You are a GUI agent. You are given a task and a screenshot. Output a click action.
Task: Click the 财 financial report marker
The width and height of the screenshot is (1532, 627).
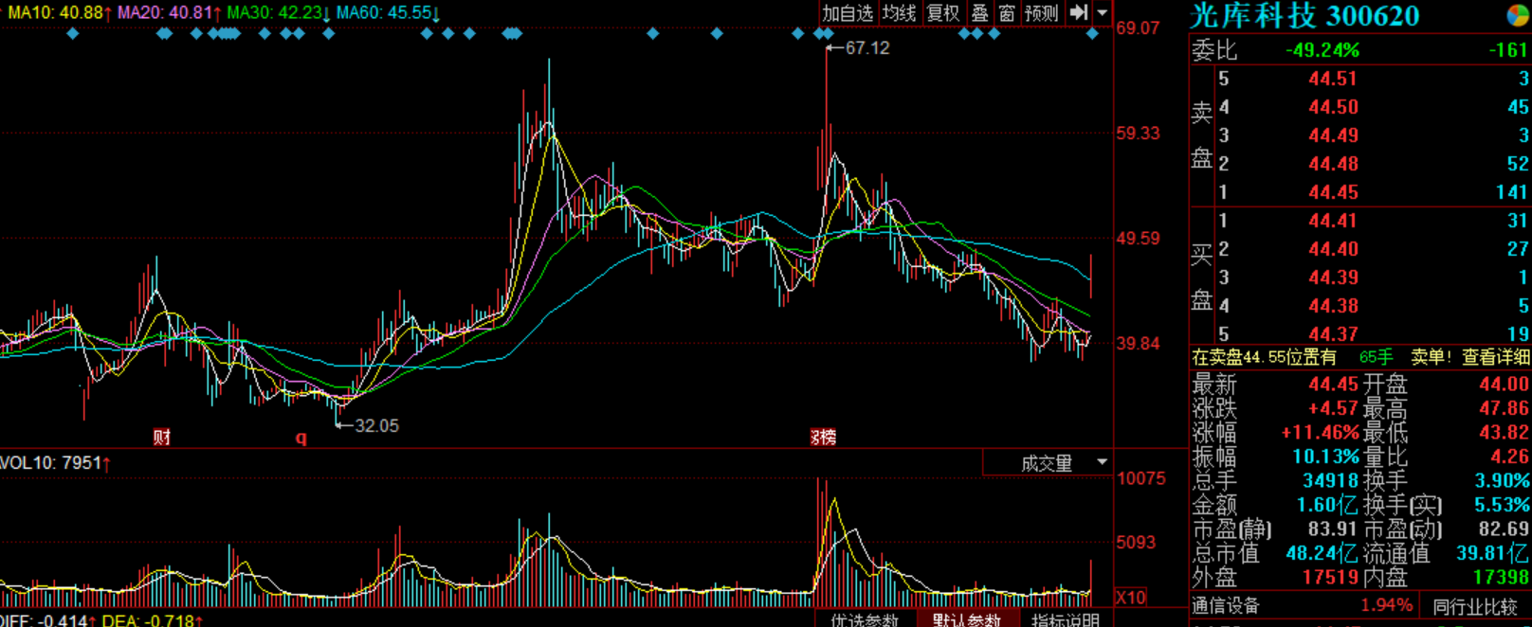162,437
